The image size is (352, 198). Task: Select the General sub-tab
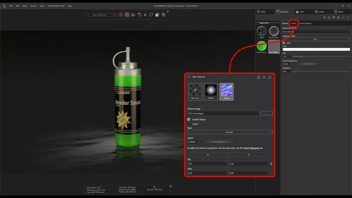pyautogui.click(x=285, y=23)
